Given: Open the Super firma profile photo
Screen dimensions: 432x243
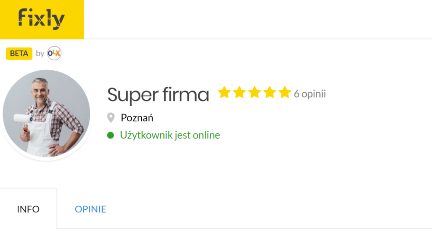Looking at the screenshot, I should [46, 114].
